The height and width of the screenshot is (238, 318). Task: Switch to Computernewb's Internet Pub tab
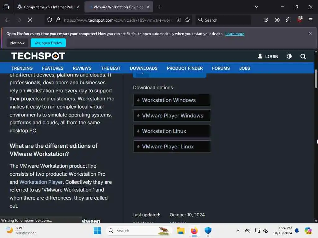[x=48, y=7]
